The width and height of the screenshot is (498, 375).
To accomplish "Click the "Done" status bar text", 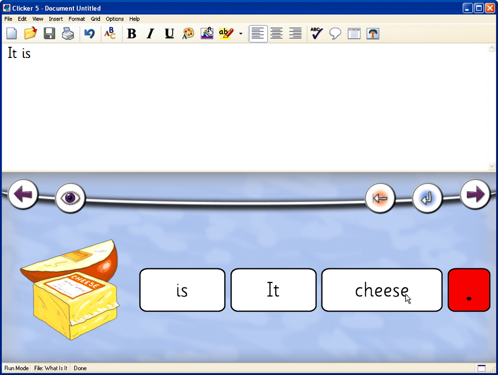I will 80,368.
